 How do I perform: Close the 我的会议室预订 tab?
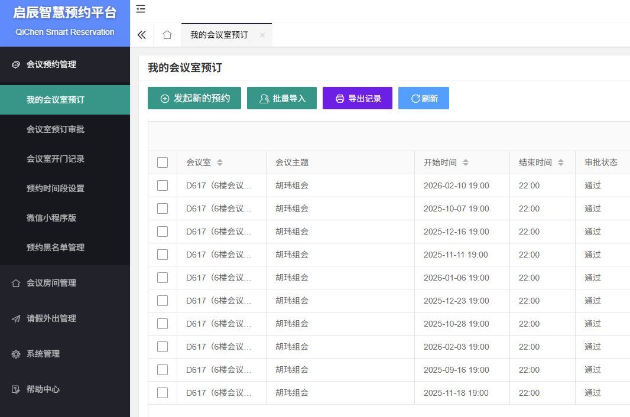click(x=262, y=35)
